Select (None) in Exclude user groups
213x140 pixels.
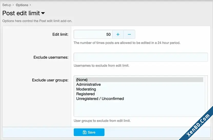(139, 80)
